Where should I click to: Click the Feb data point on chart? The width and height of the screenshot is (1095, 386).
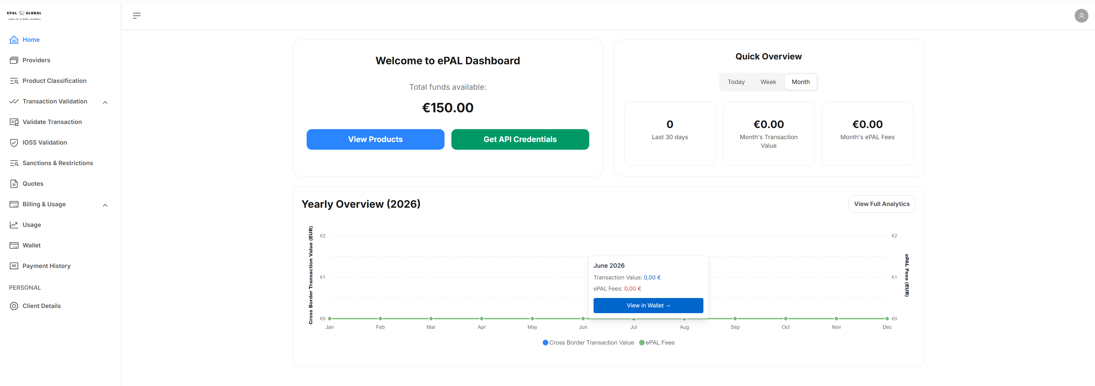pyautogui.click(x=380, y=319)
